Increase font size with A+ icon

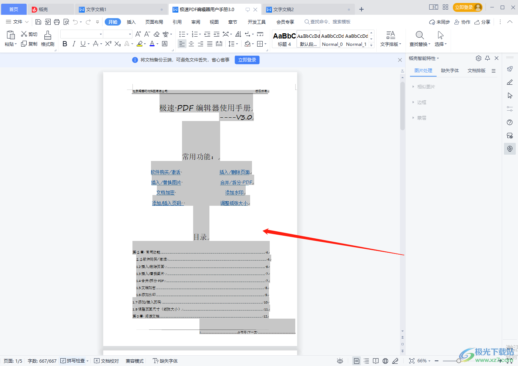pyautogui.click(x=138, y=34)
